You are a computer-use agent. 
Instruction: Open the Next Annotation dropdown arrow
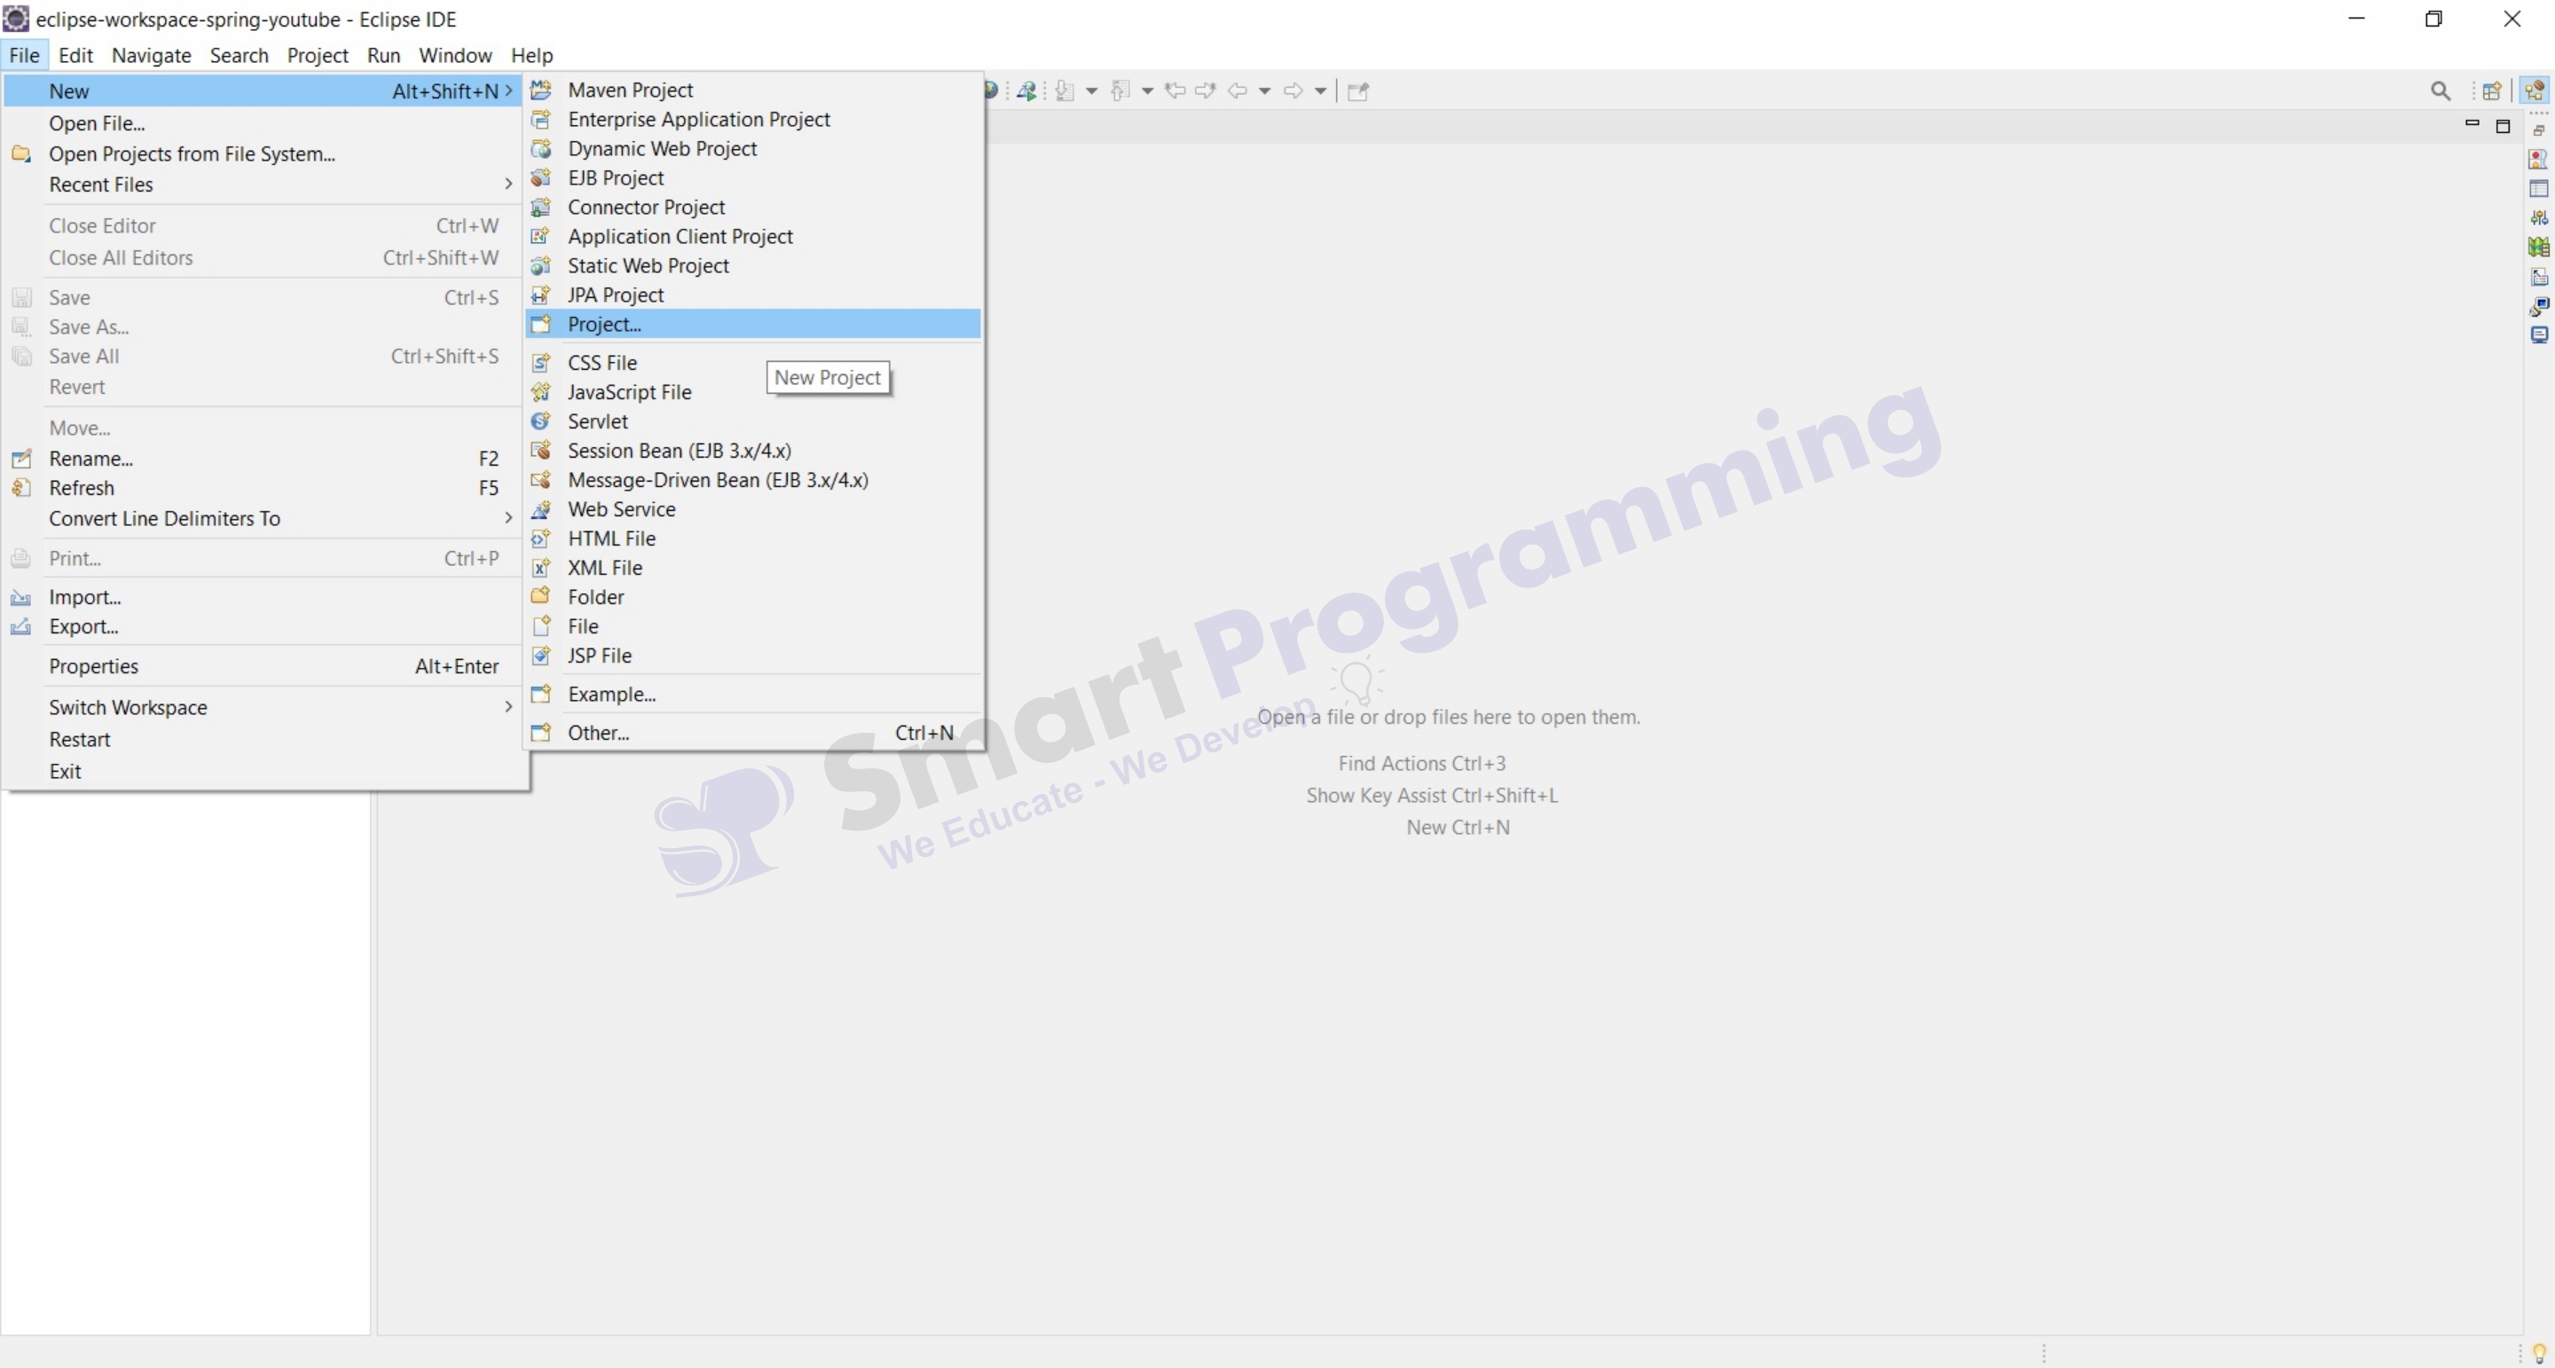[1091, 91]
